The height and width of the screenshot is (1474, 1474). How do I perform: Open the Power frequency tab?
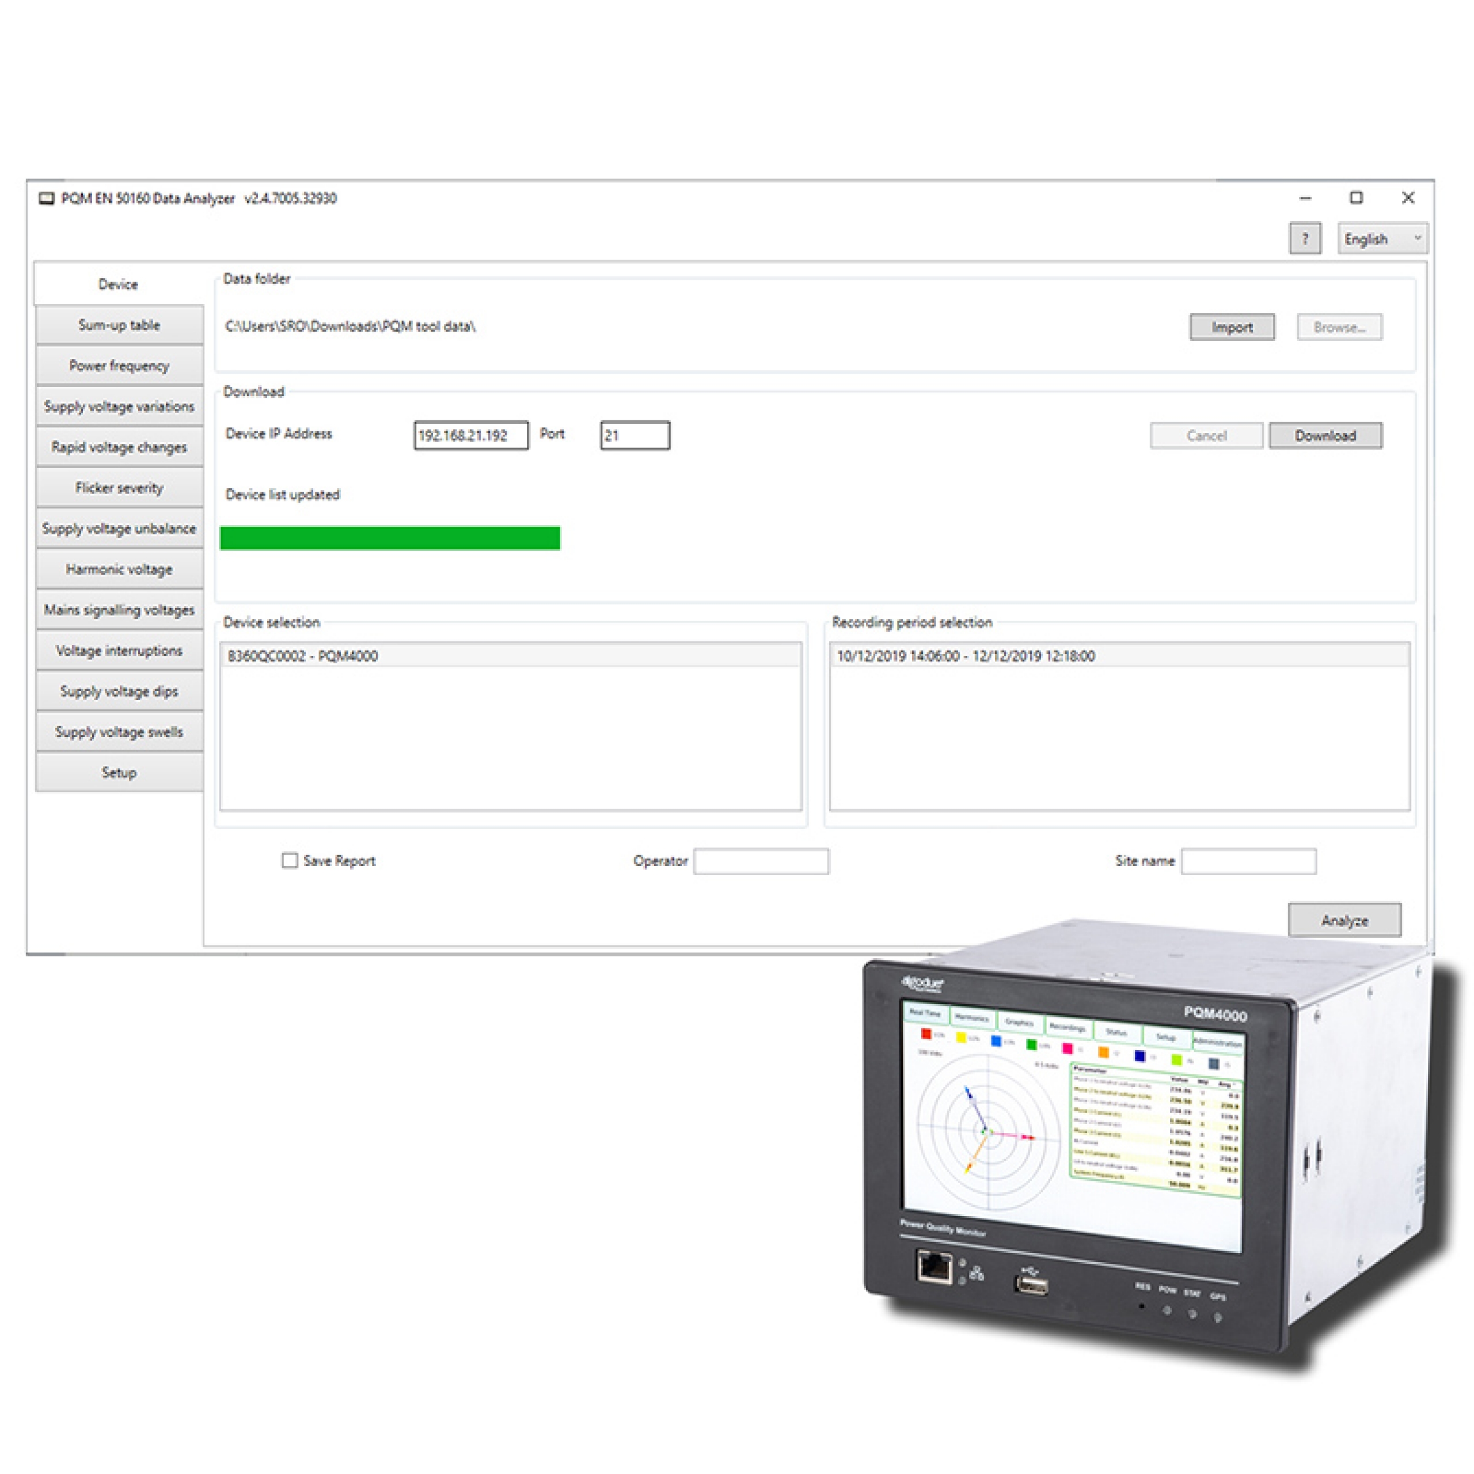(119, 366)
